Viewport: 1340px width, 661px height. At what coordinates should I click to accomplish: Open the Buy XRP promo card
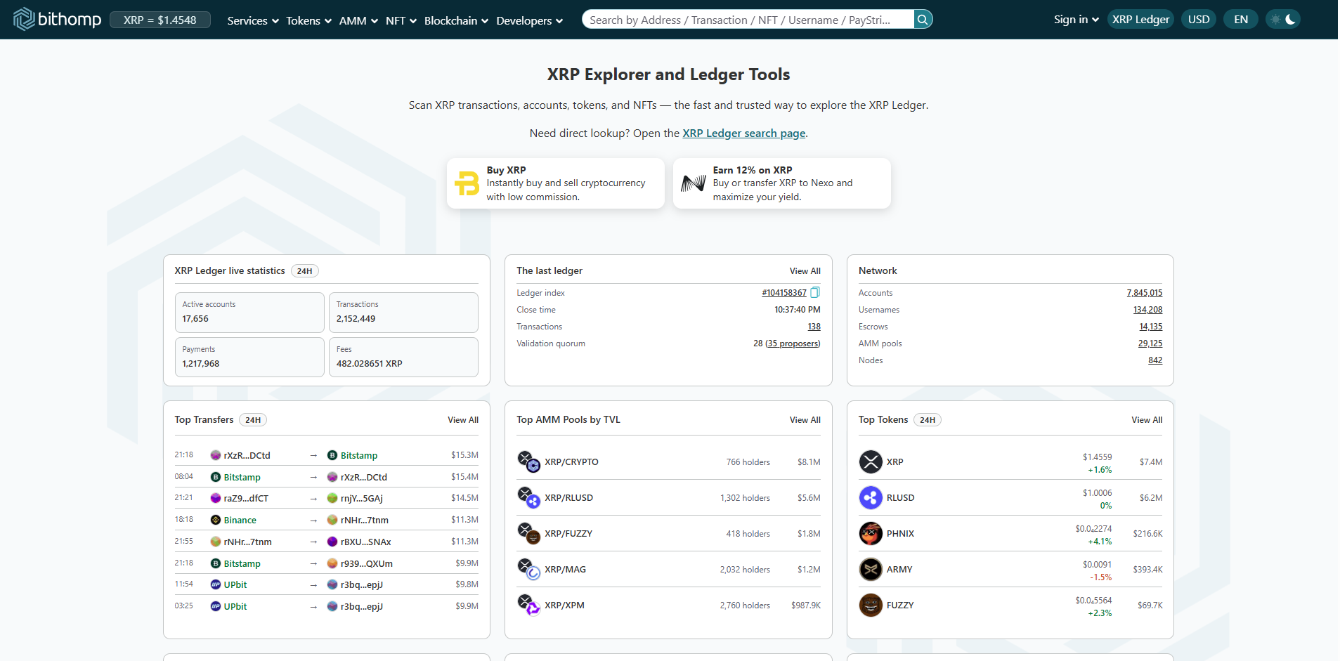[x=556, y=183]
